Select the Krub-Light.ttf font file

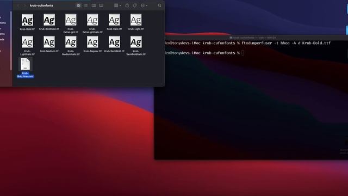(x=136, y=20)
